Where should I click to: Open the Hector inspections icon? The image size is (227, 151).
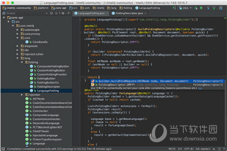[x=219, y=148]
